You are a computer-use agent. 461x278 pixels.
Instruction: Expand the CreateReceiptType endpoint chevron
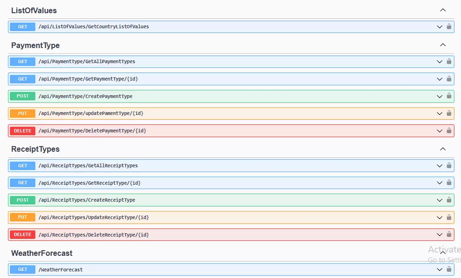tap(439, 200)
